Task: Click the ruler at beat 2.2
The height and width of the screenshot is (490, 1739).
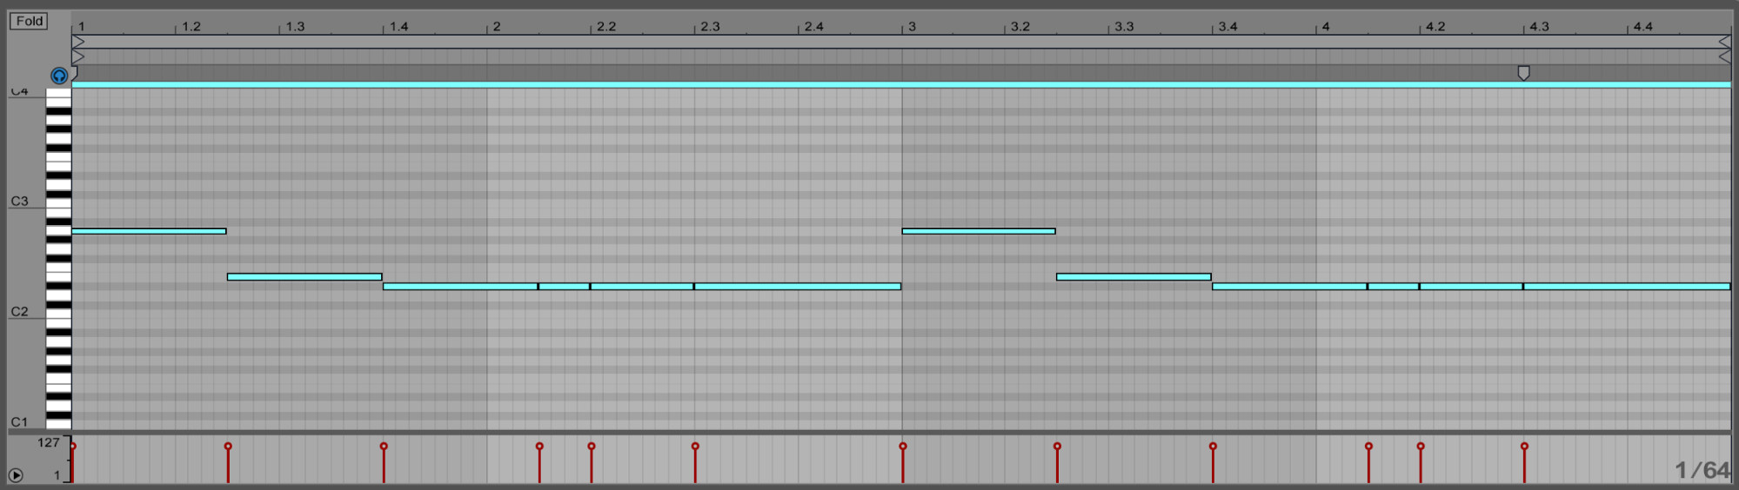Action: [605, 26]
